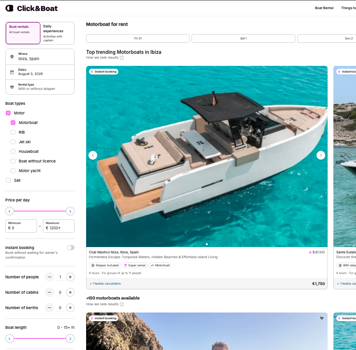This screenshot has height=350, width=356.
Task: Increase the number of people
Action: click(x=70, y=277)
